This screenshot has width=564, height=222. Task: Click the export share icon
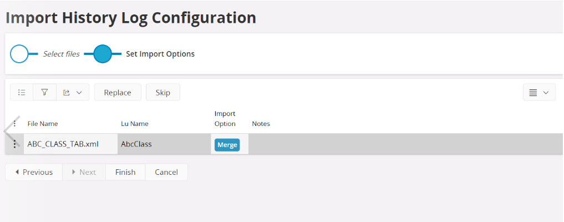[66, 93]
